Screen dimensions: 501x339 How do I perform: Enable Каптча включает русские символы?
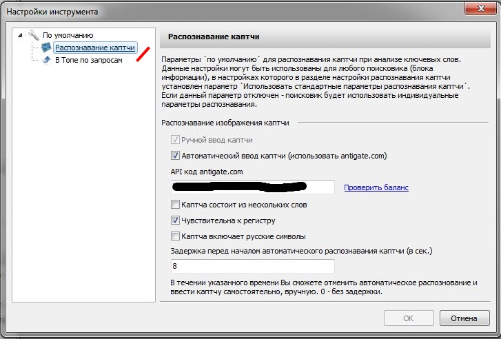coord(175,236)
